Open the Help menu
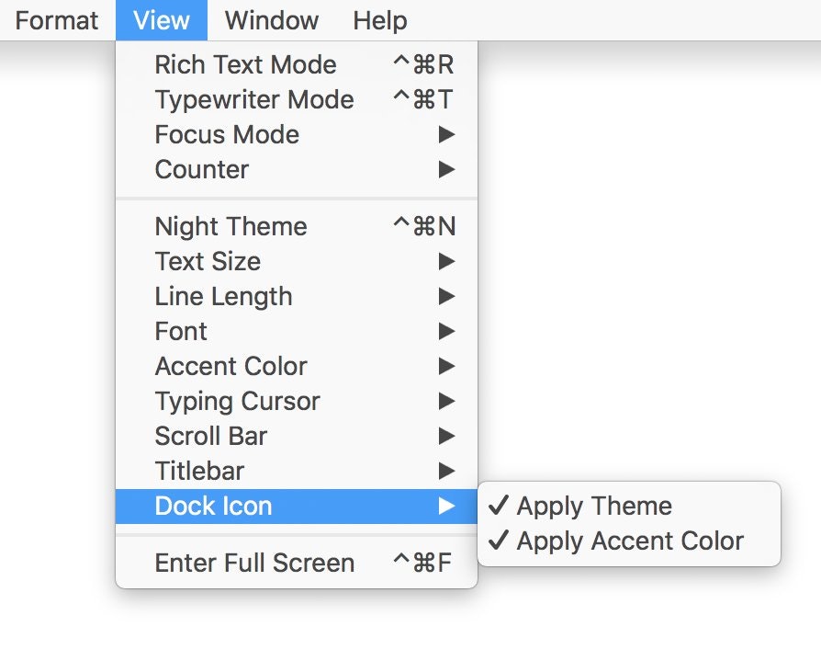The image size is (821, 649). 380,20
